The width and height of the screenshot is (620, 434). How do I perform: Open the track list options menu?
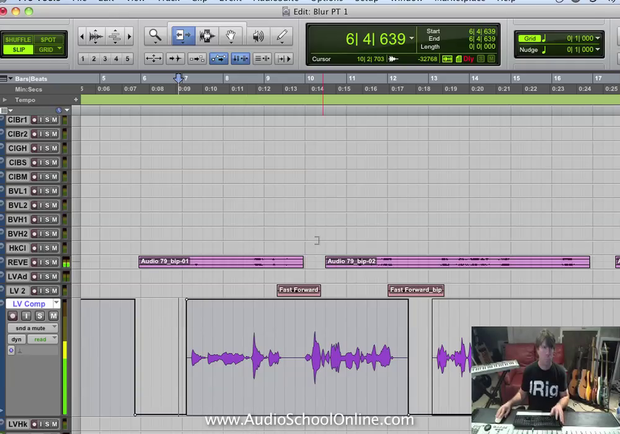tap(7, 110)
